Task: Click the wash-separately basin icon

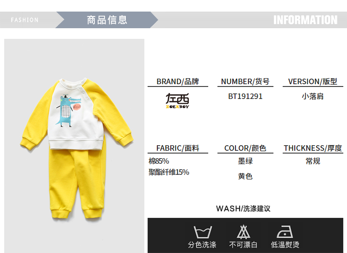Action: [x=203, y=232]
